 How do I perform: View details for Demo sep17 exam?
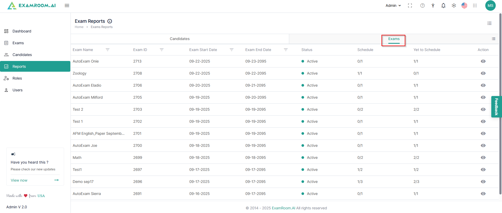pyautogui.click(x=483, y=182)
